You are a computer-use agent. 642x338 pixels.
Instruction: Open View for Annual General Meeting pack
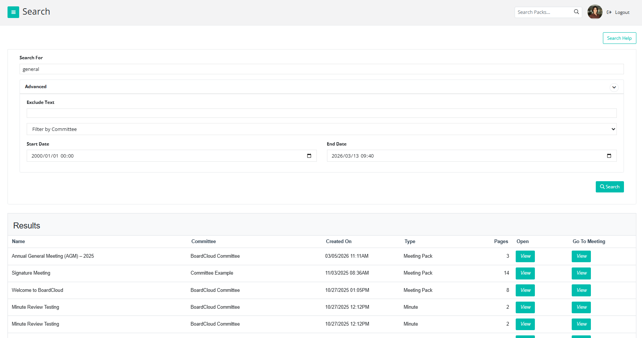(x=525, y=256)
